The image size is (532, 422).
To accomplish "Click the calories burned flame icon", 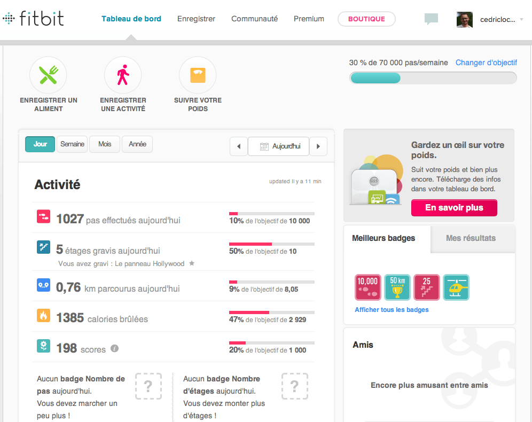I will (43, 316).
